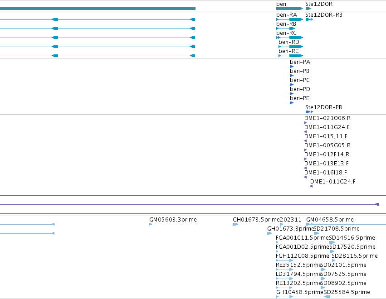Viewport: 386px width, 299px height.
Task: Click the ben-RA transcript label
Action: click(287, 15)
